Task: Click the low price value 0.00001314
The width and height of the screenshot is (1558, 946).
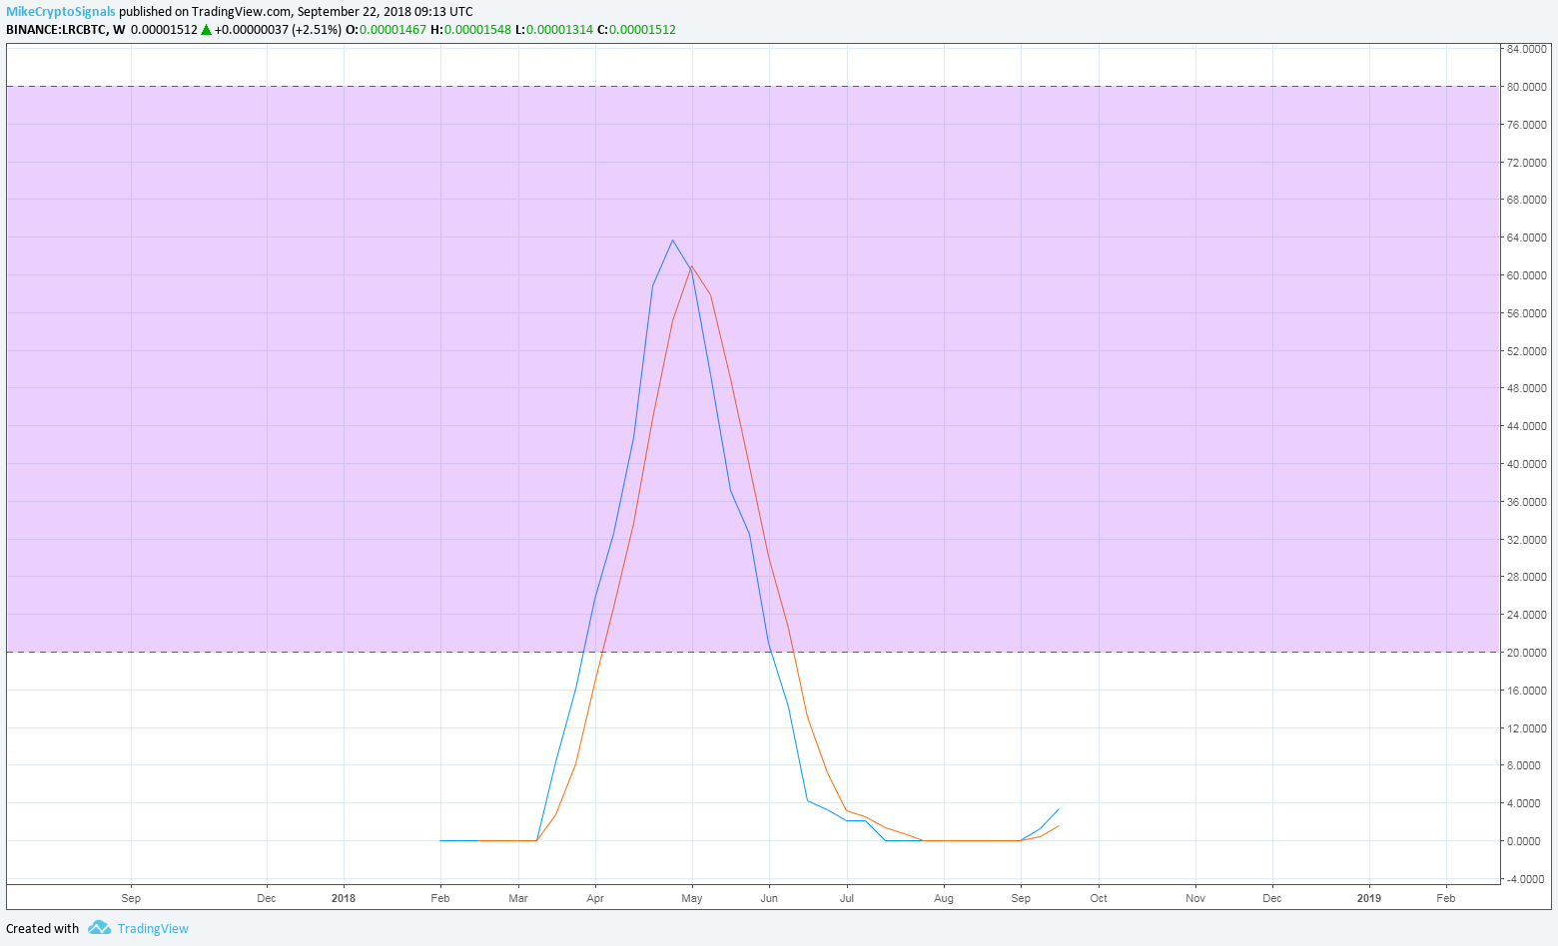Action: point(559,30)
